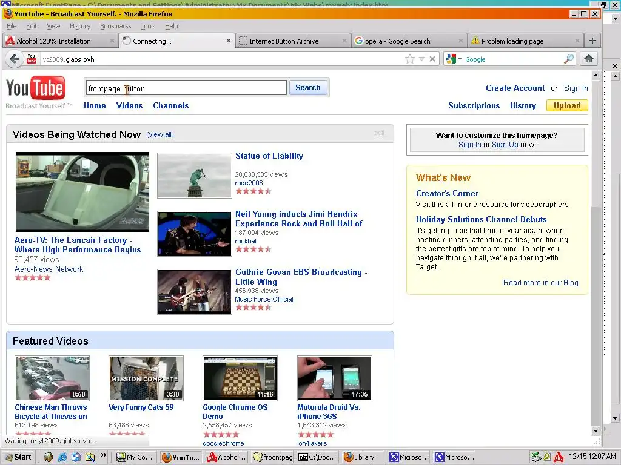Image resolution: width=621 pixels, height=465 pixels.
Task: Go to the Firefox Home button
Action: click(x=588, y=59)
